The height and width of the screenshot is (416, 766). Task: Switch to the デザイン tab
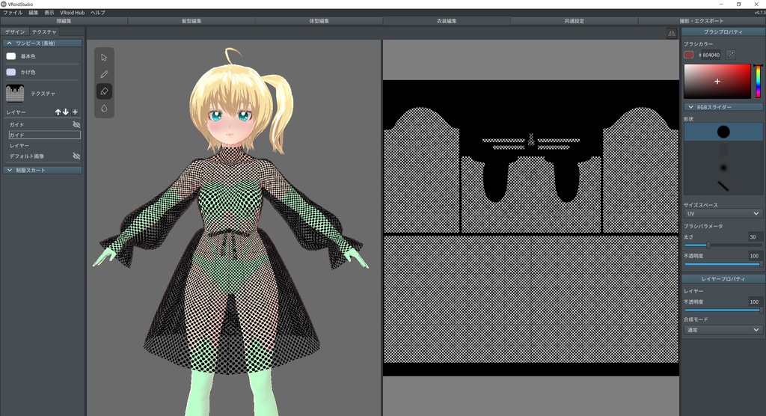[x=15, y=32]
